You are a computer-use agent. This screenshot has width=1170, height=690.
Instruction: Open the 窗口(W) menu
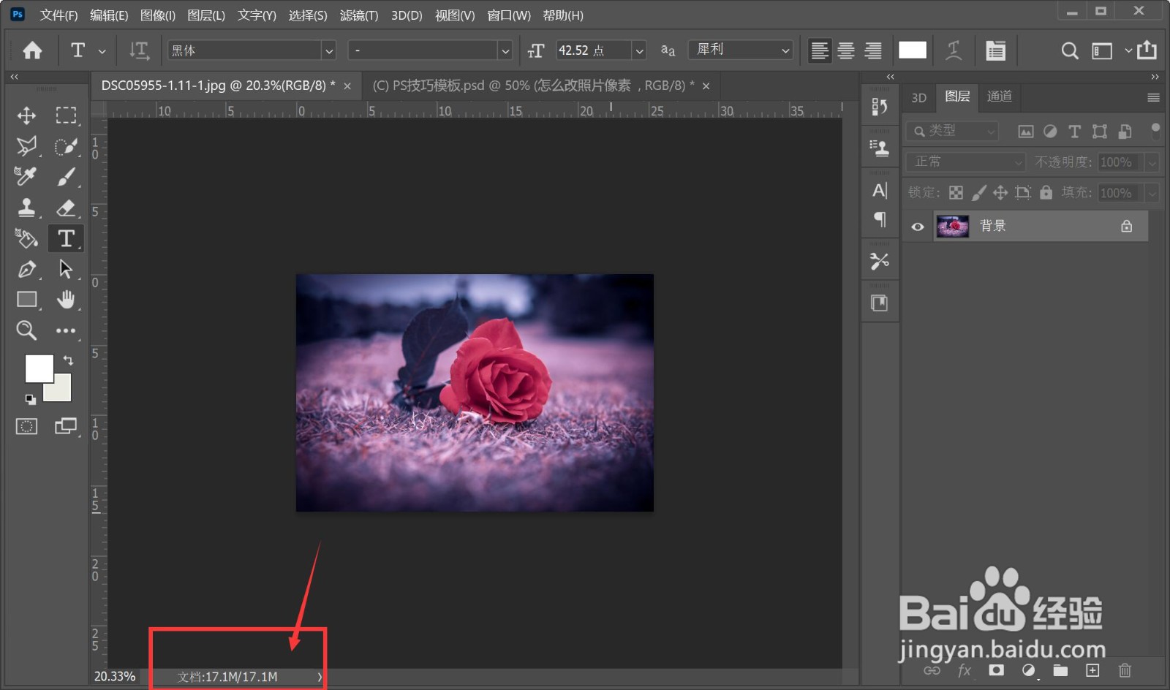509,15
